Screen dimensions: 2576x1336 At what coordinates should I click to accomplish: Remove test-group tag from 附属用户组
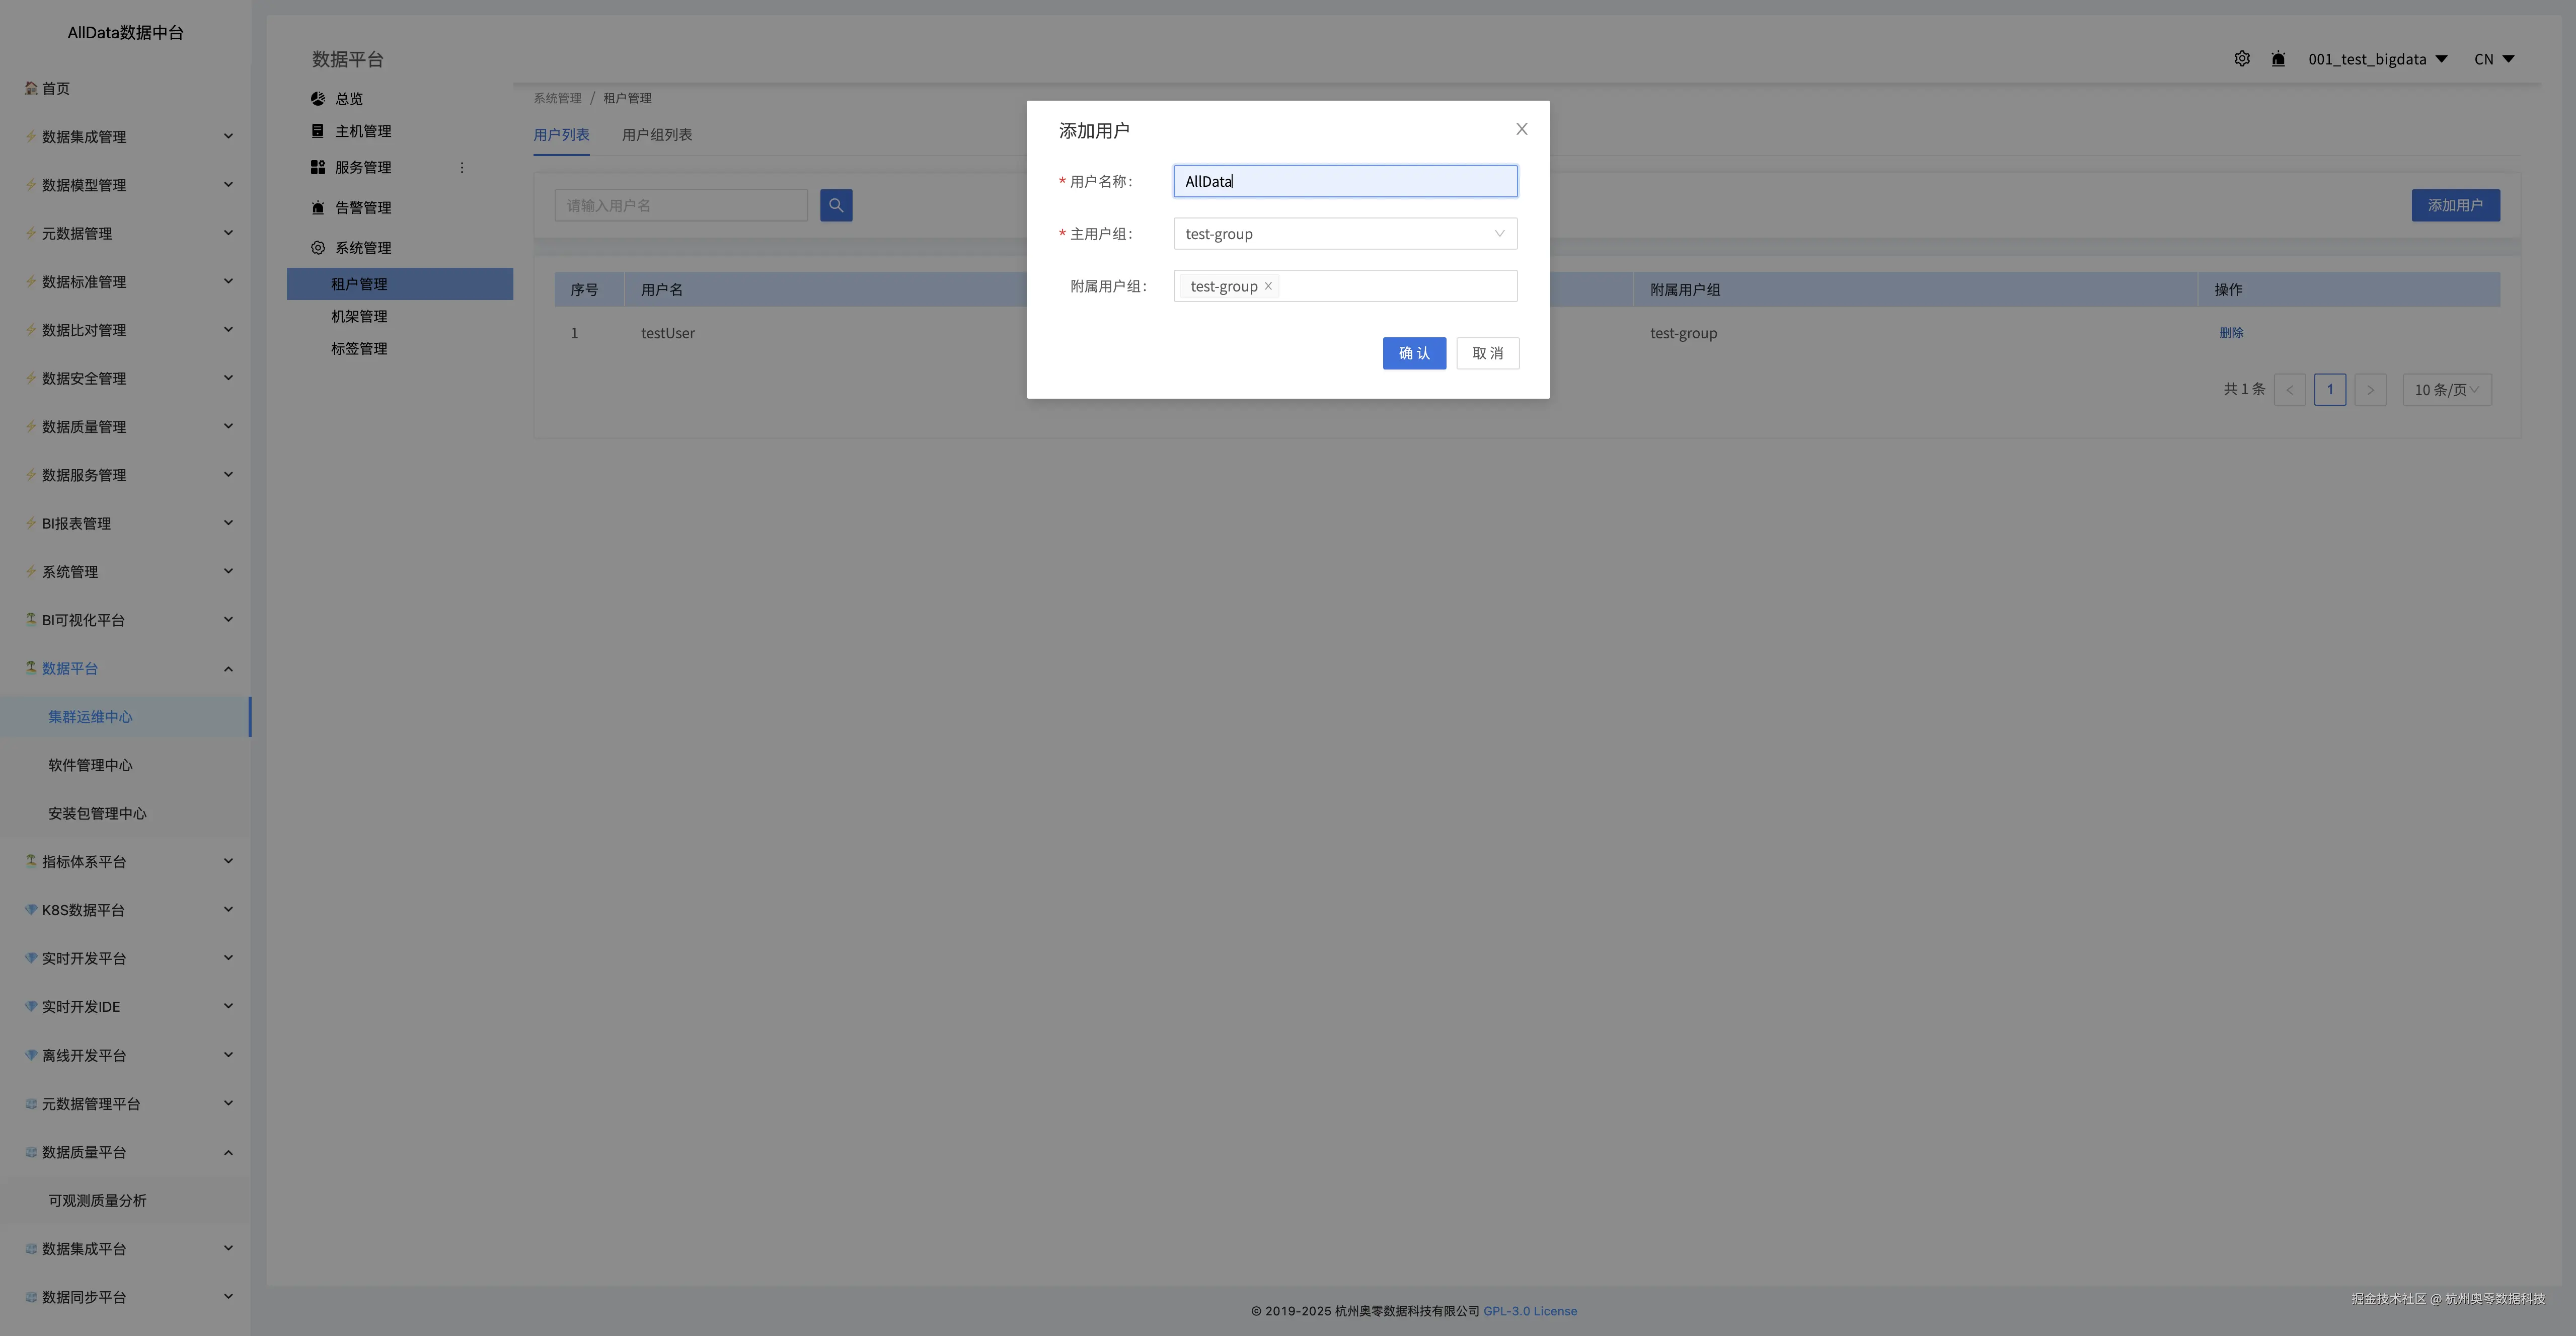[x=1268, y=286]
